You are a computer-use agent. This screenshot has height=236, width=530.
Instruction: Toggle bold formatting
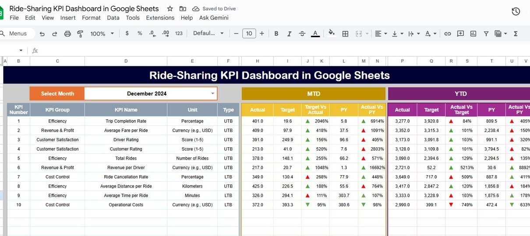tap(276, 34)
